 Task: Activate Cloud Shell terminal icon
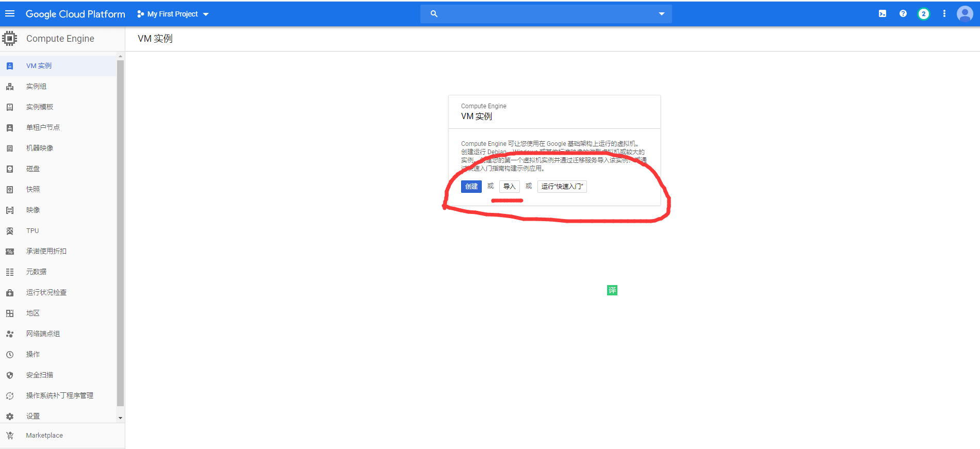coord(883,14)
